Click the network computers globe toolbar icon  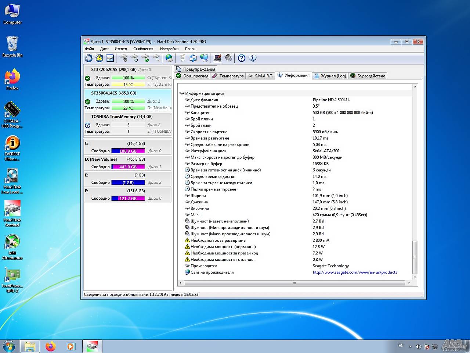(x=204, y=58)
